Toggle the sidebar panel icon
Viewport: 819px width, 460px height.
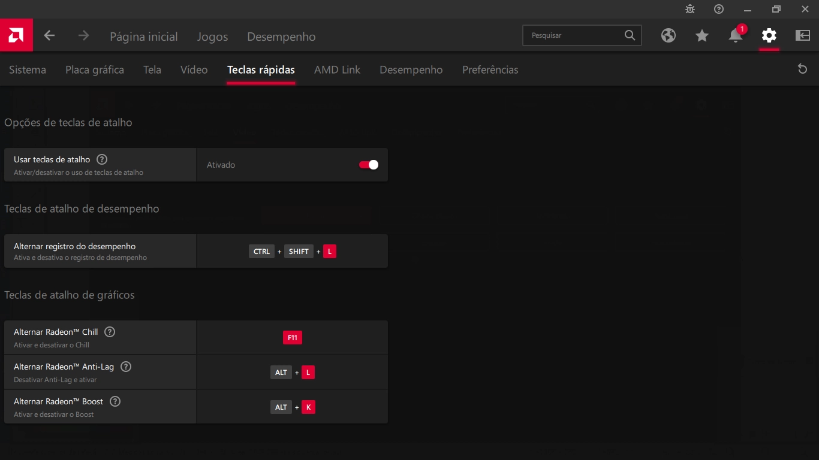[803, 35]
